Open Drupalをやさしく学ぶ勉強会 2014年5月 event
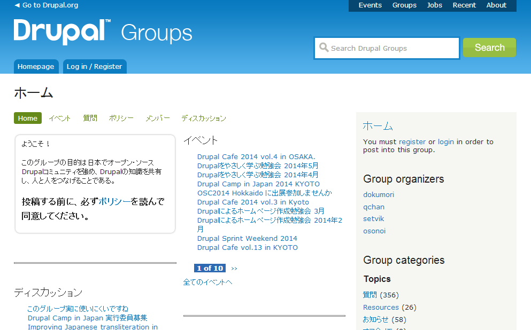 click(x=258, y=166)
